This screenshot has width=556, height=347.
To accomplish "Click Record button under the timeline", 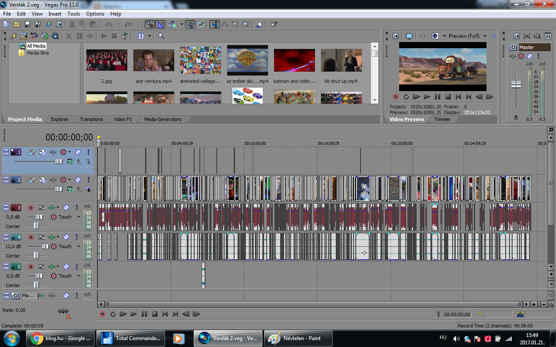I will pos(103,314).
